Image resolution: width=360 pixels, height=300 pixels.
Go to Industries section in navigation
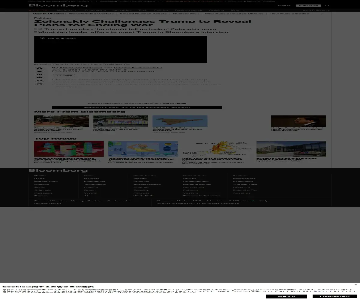pos(122,10)
